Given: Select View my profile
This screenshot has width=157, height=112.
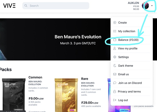Looking at the screenshot, I should 132,48.
